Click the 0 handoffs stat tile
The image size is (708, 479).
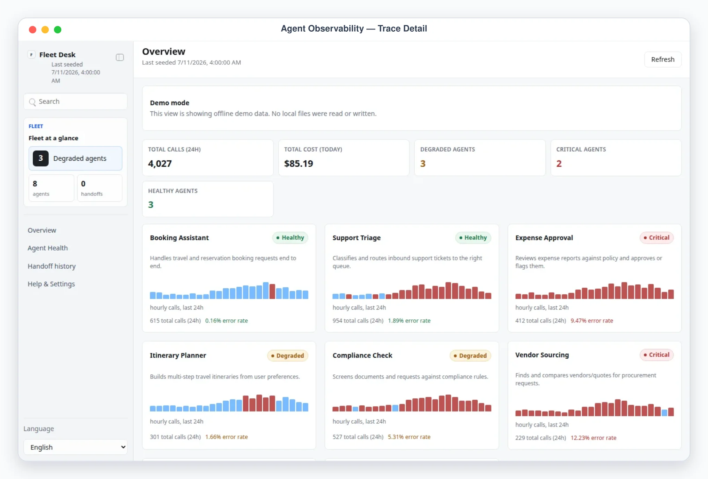pyautogui.click(x=100, y=188)
